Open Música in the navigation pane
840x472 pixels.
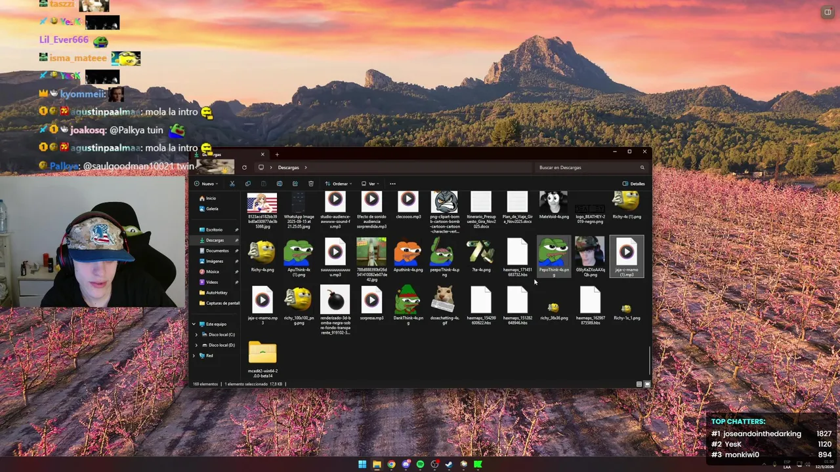213,271
